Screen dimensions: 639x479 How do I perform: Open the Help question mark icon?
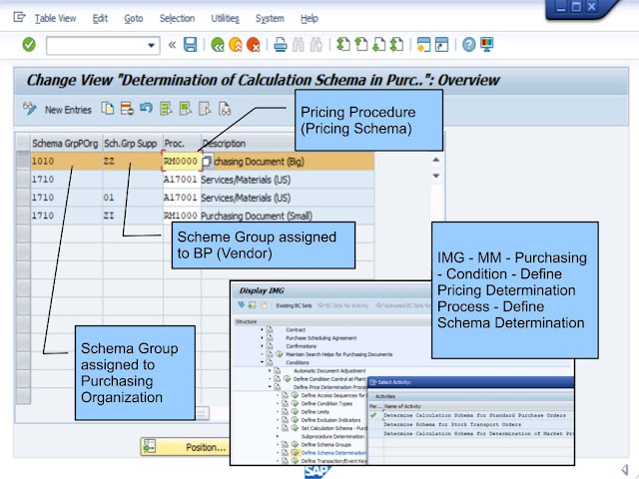click(468, 44)
